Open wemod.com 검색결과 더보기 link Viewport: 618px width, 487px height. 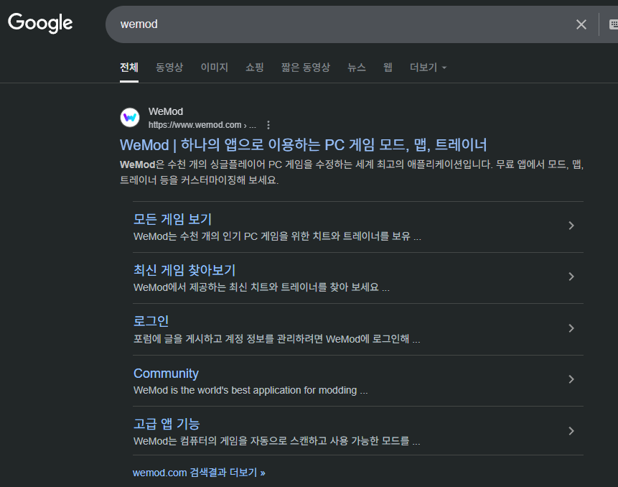[199, 473]
